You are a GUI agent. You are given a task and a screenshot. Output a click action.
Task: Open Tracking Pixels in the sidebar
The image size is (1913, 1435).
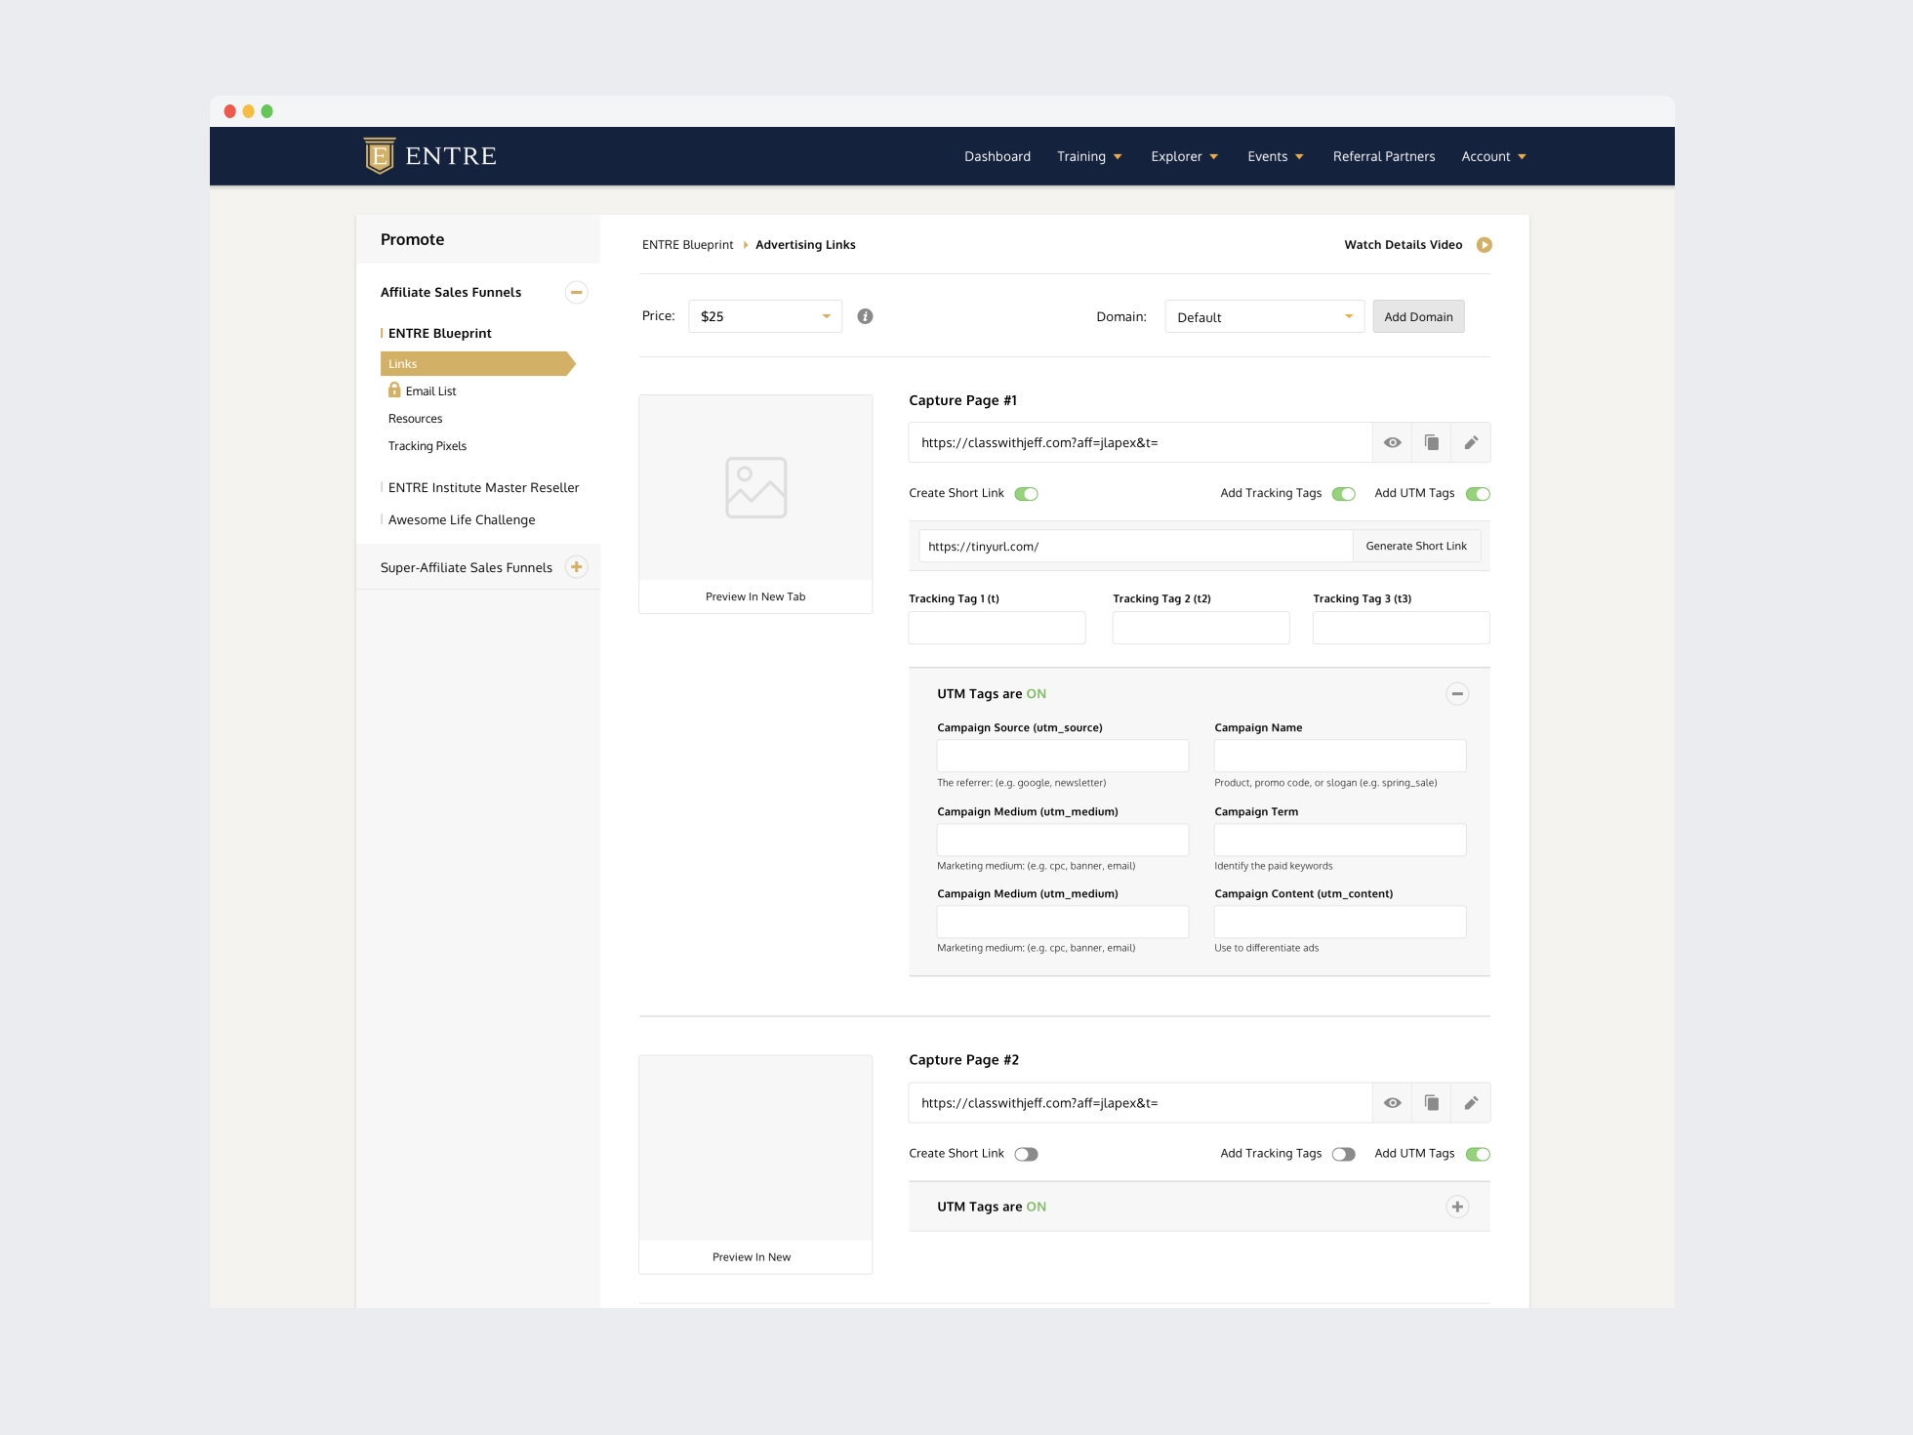pyautogui.click(x=427, y=446)
